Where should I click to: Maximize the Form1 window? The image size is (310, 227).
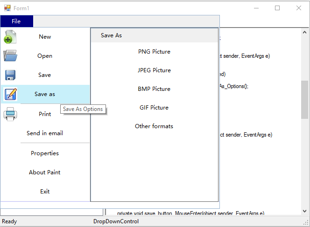[x=277, y=8]
